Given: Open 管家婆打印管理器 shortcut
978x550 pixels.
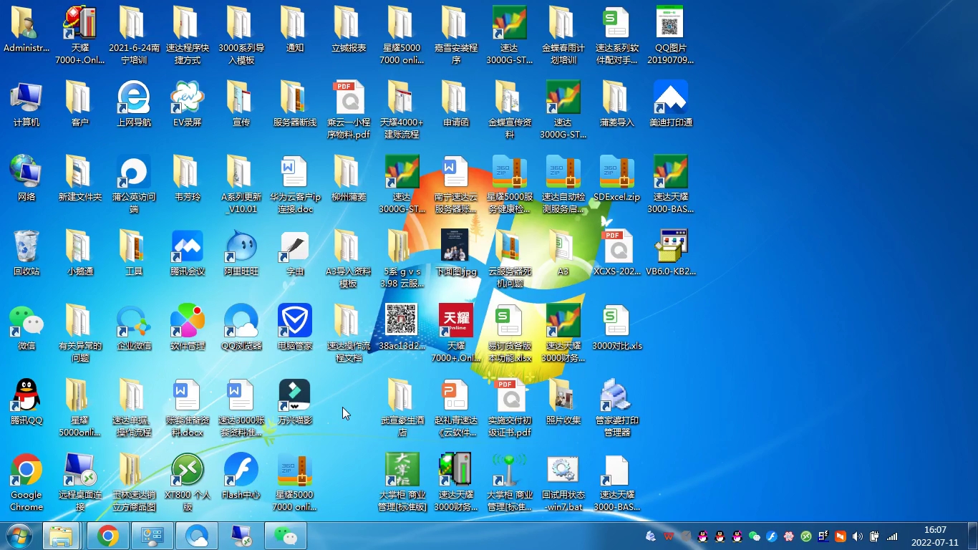Looking at the screenshot, I should pos(617,407).
